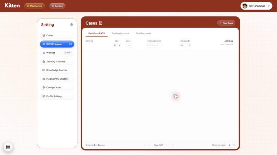Open Security & Access settings
Screen dimensions: 277x155
pyautogui.click(x=57, y=62)
